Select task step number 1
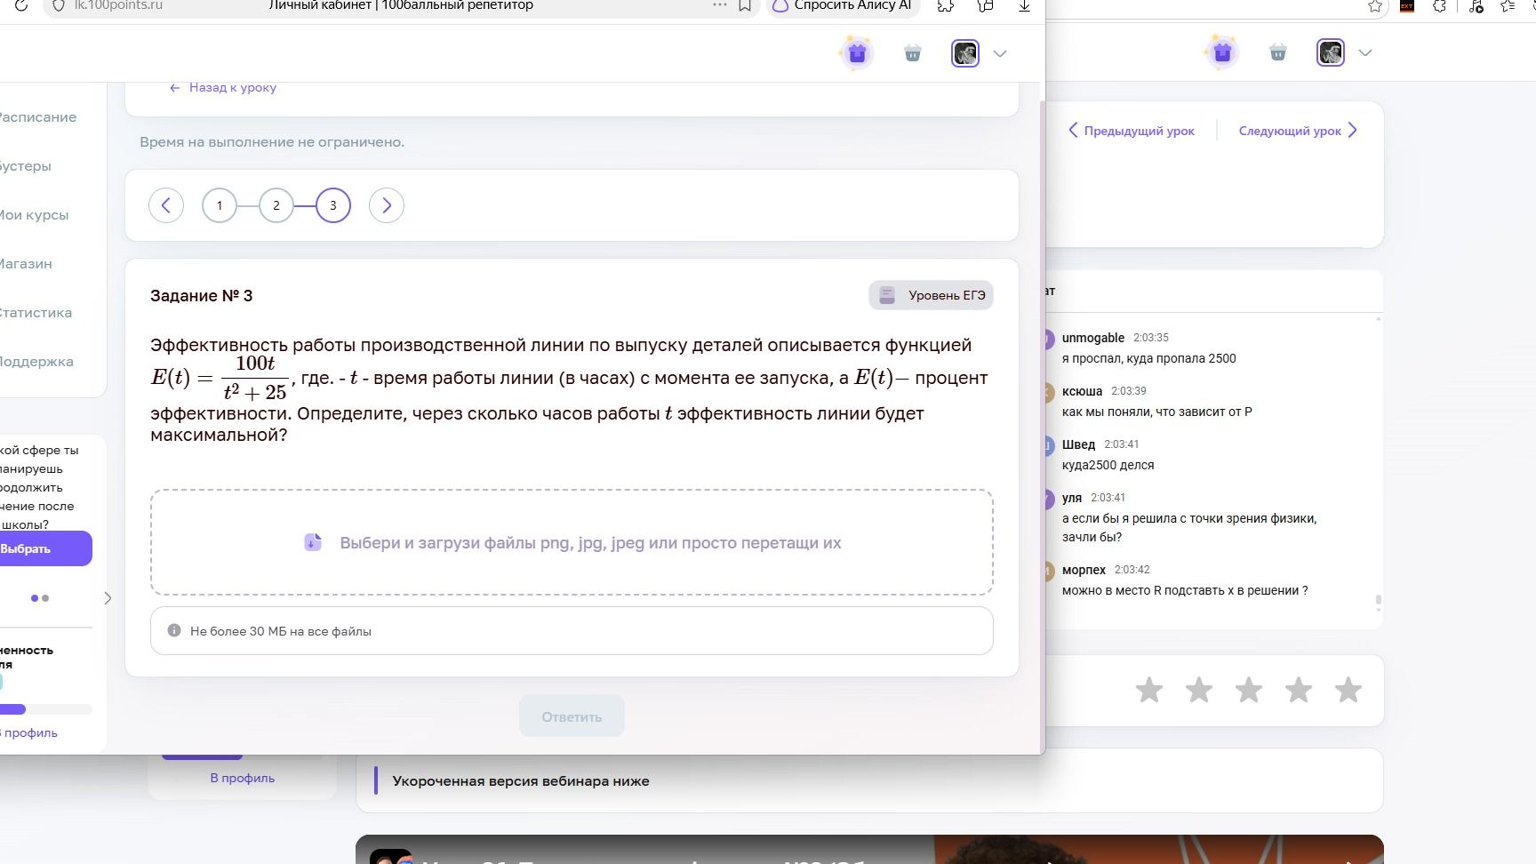Viewport: 1536px width, 864px height. tap(220, 205)
